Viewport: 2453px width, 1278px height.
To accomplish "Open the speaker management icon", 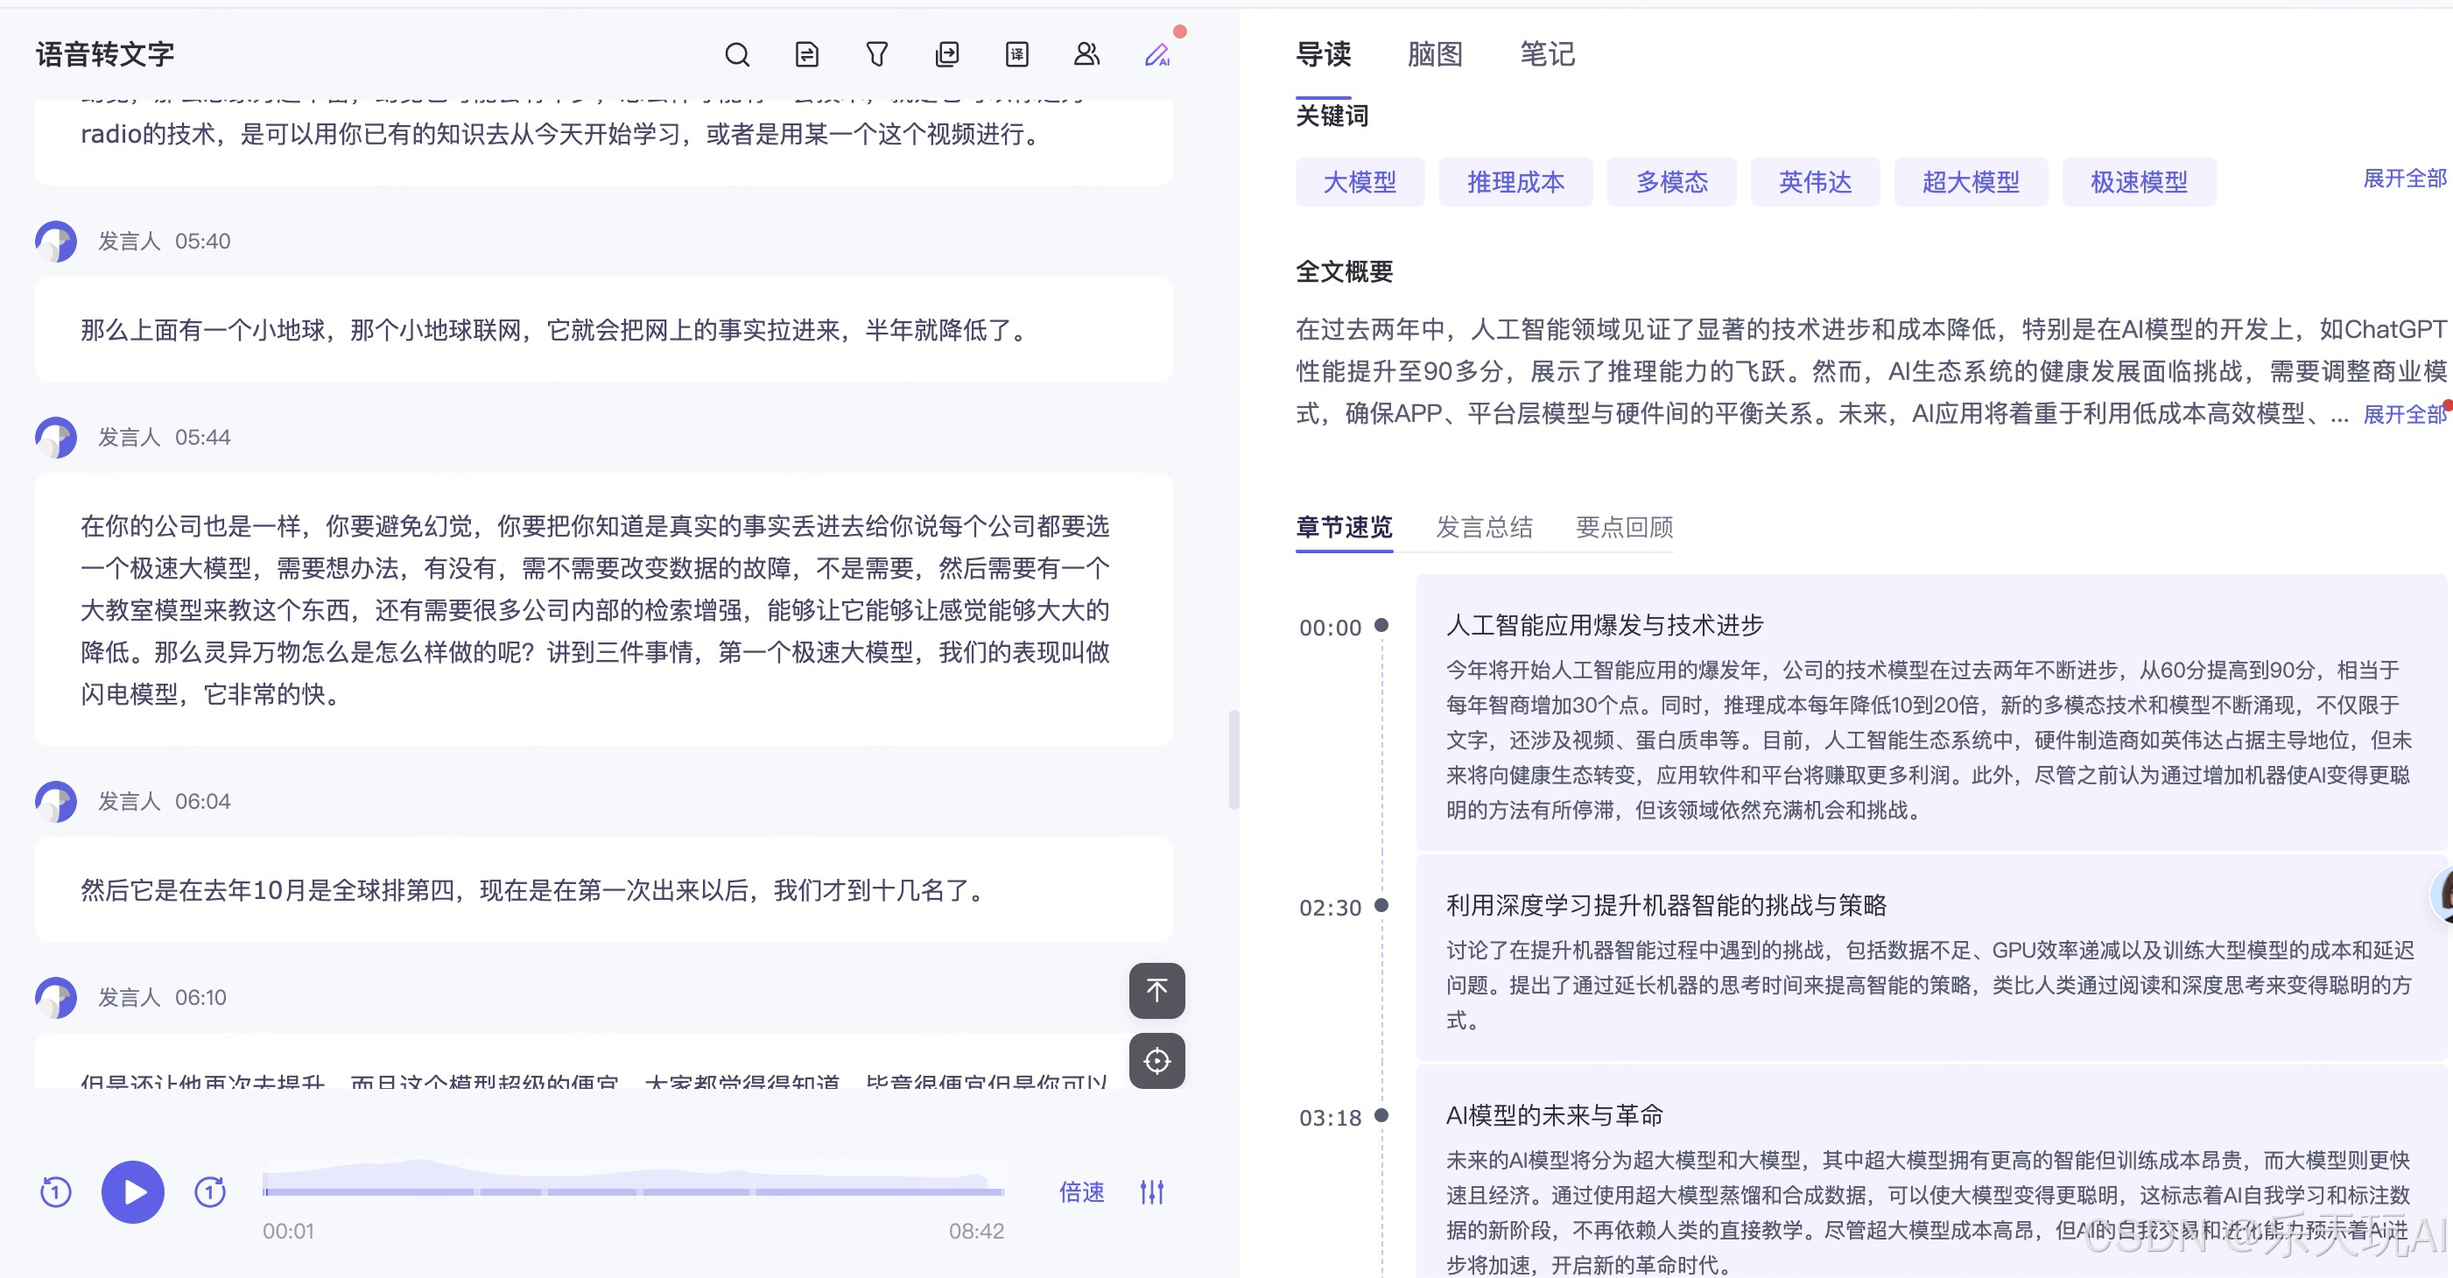I will 1086,55.
